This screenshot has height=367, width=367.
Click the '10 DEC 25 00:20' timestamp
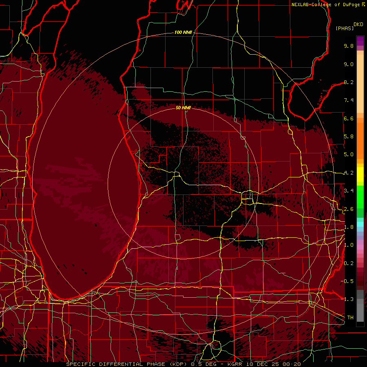tap(273, 364)
